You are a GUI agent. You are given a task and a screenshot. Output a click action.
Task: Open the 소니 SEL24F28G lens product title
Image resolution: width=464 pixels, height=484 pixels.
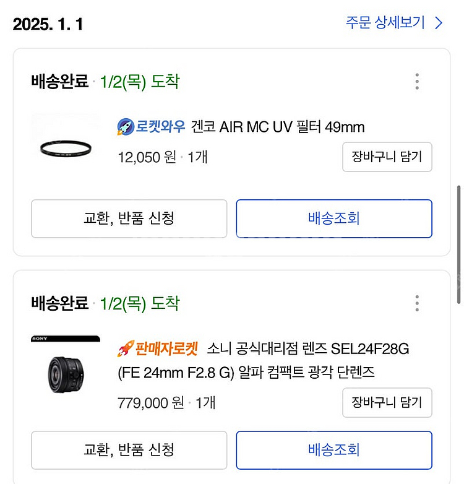(308, 349)
